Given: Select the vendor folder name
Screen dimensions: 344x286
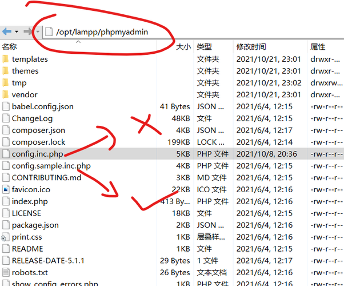Looking at the screenshot, I should 25,95.
